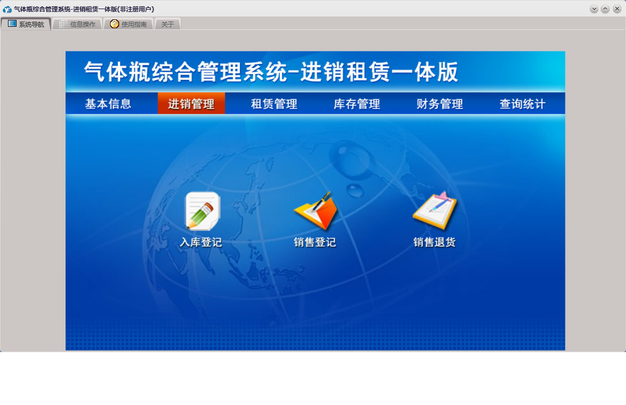The height and width of the screenshot is (405, 626).
Task: Open the 关于 tab
Action: (x=168, y=24)
